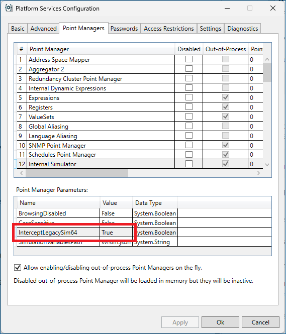286x334 pixels.
Task: Tick Disabled for Address Space Mapper
Action: 189,59
